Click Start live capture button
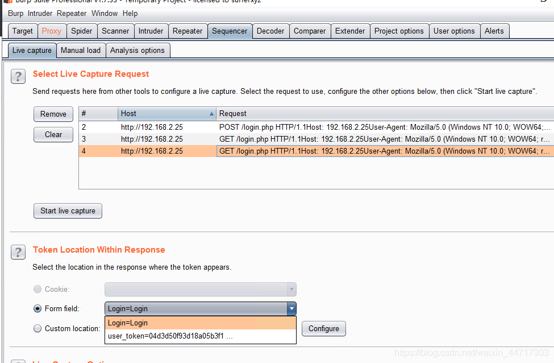Image resolution: width=554 pixels, height=363 pixels. tap(68, 211)
